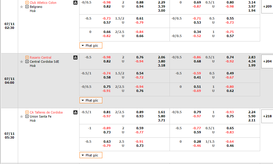Screen dimensions: 273x164
Task: Open match stats icon for CA Talleres de Cordoba
Action: [75, 112]
